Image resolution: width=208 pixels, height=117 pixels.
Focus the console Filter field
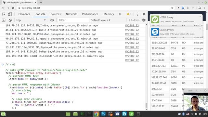(73, 20)
